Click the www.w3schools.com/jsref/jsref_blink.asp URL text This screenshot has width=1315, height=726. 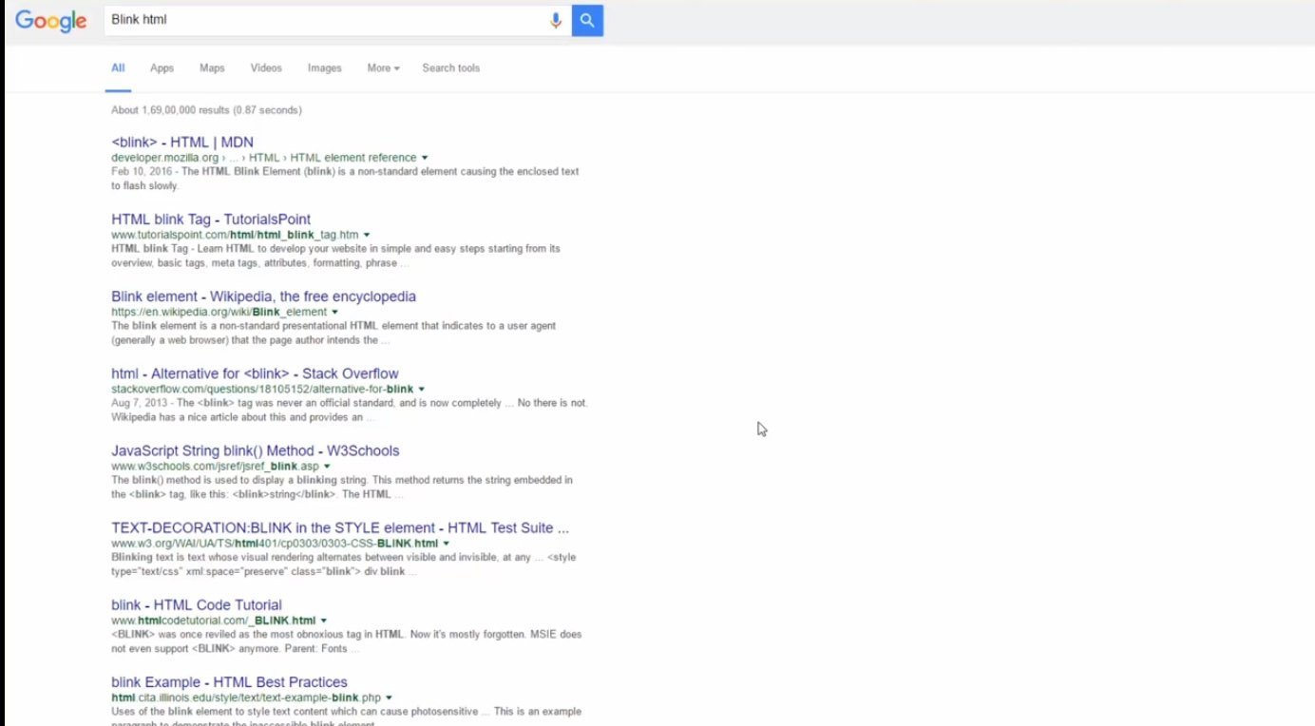(x=215, y=467)
